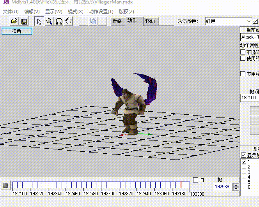
Task: Save the model with the floppy disk icon
Action: [24, 21]
